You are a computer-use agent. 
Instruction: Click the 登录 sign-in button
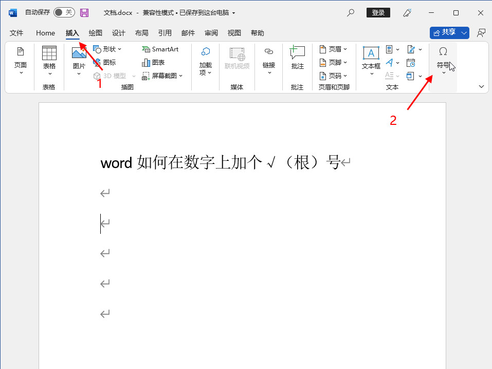pyautogui.click(x=378, y=12)
